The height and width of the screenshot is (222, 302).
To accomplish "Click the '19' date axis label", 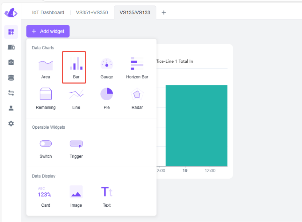I will [185, 171].
